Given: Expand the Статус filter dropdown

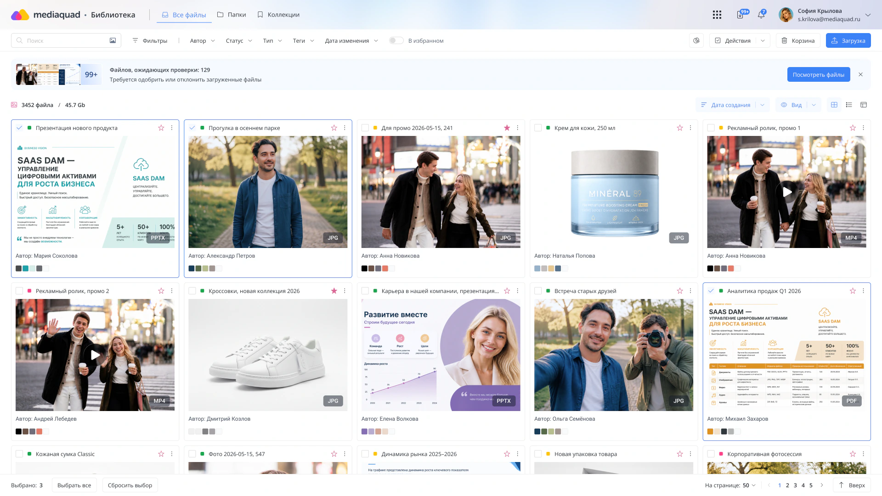Looking at the screenshot, I should (239, 40).
